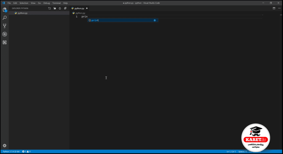
Task: Open the Selection menu
Action: pyautogui.click(x=24, y=3)
